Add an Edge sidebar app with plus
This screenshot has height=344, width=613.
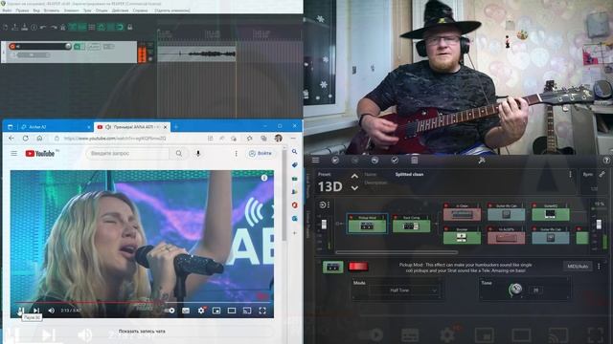point(295,233)
